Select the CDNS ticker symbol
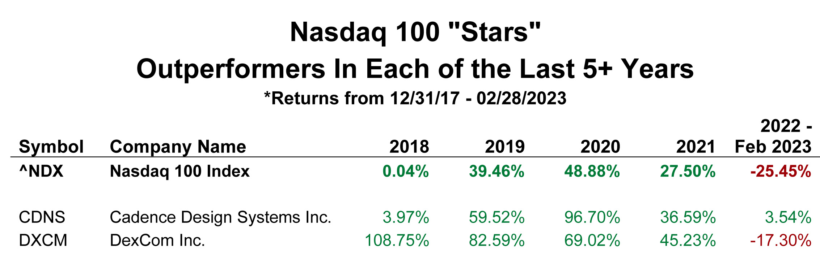The image size is (820, 264). click(42, 217)
